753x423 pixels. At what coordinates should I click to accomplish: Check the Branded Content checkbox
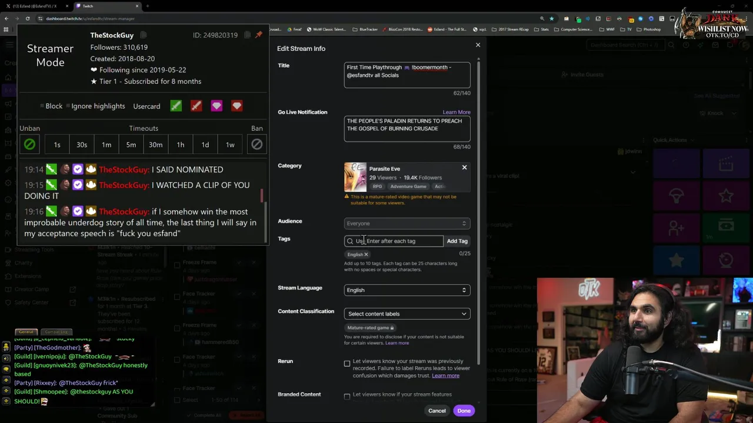click(x=347, y=397)
